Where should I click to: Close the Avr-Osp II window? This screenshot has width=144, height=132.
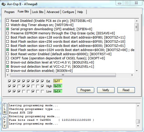point(136,3)
